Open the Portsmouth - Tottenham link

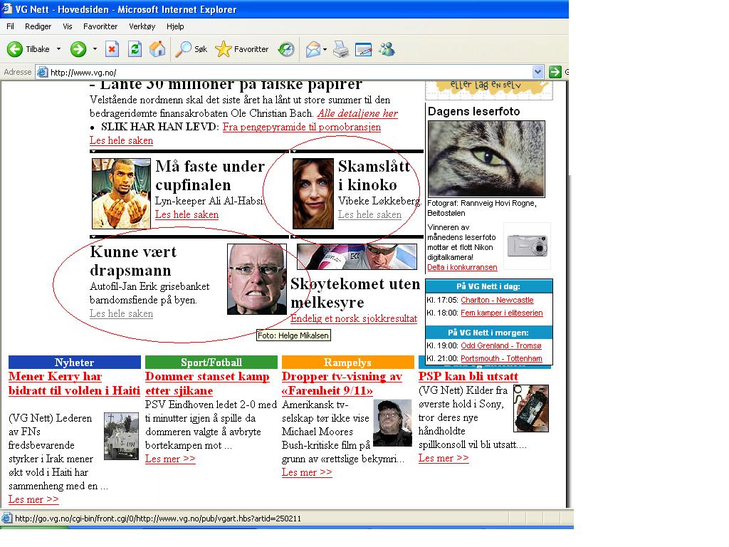(501, 359)
